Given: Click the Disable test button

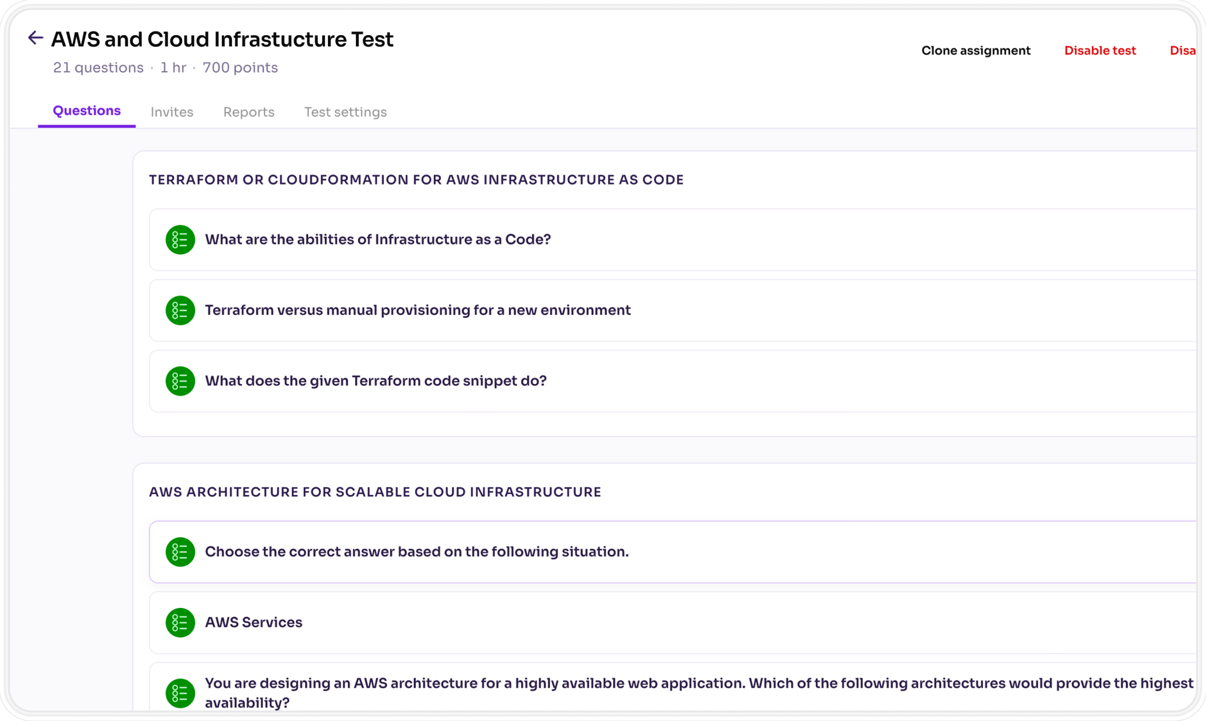Looking at the screenshot, I should click(x=1100, y=51).
